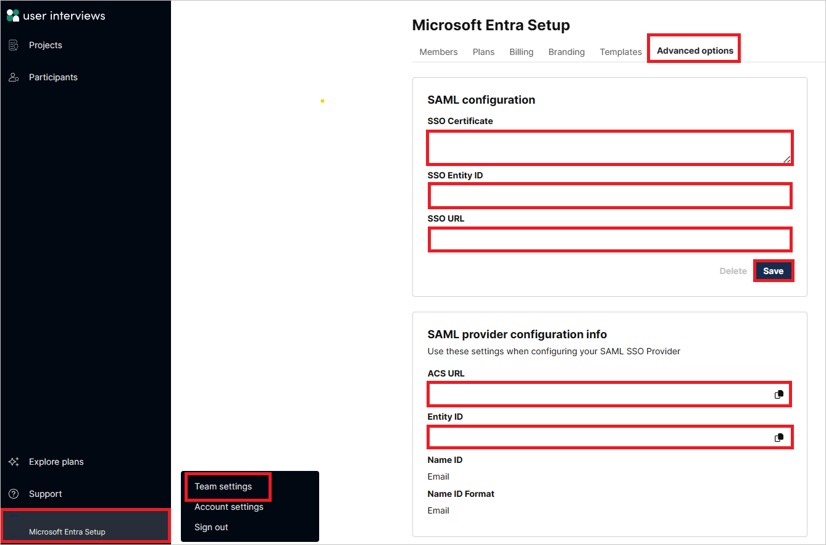This screenshot has height=545, width=826.
Task: Open Account settings from the menu
Action: point(228,507)
